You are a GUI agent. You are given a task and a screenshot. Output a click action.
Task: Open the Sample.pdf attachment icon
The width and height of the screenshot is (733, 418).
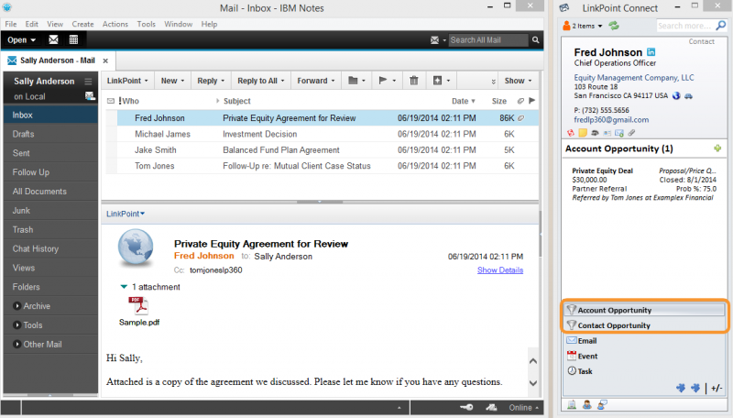tap(138, 305)
